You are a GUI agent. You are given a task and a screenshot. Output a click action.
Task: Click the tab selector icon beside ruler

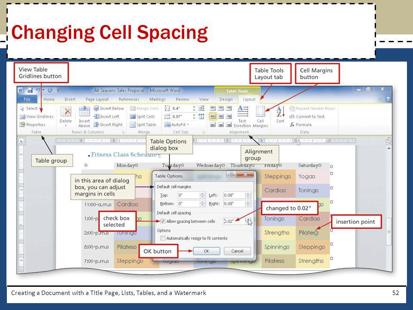click(x=22, y=141)
